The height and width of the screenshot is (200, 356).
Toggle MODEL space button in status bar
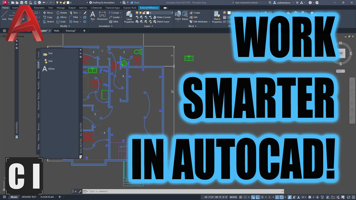[233, 197]
